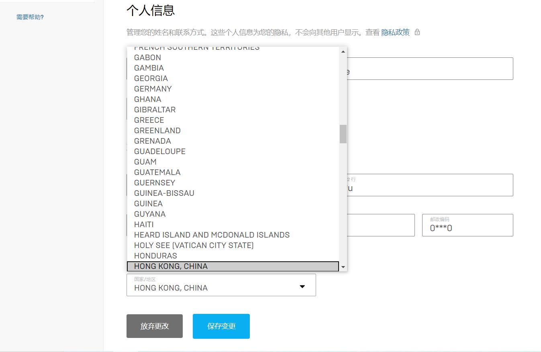Open the 国家/地区 dropdown caret
541x352 pixels.
[302, 287]
